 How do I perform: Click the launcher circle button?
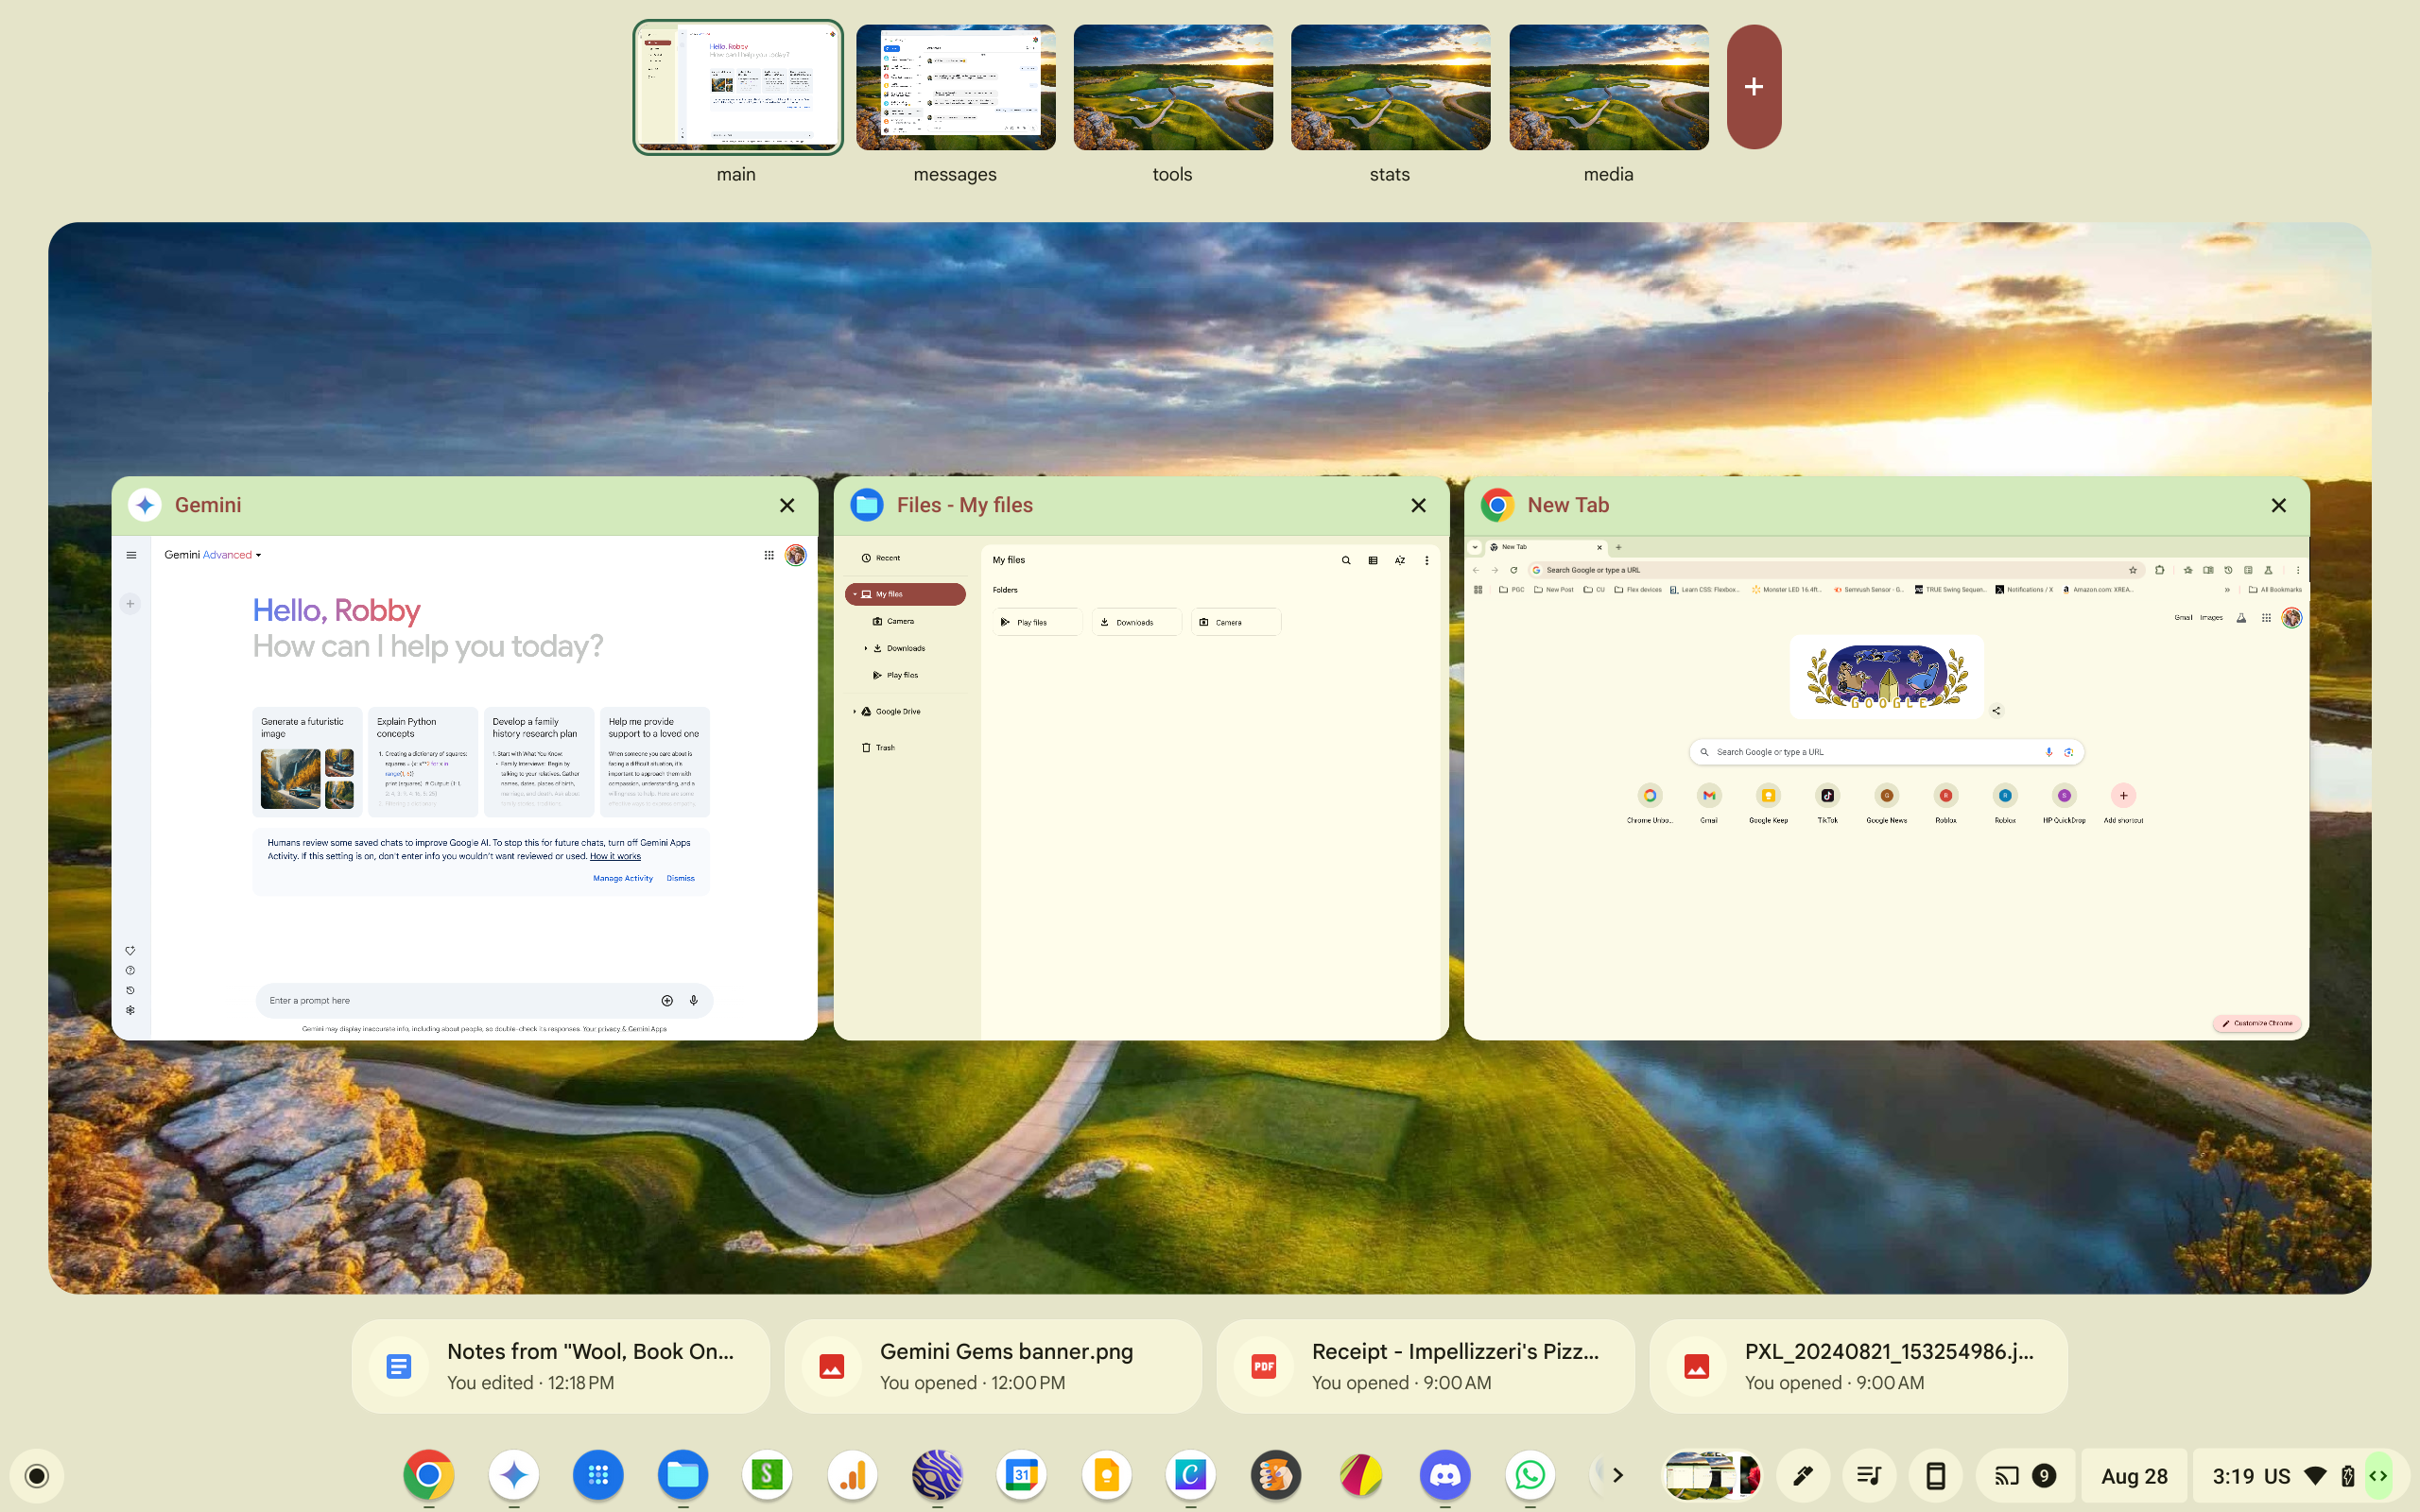click(37, 1475)
